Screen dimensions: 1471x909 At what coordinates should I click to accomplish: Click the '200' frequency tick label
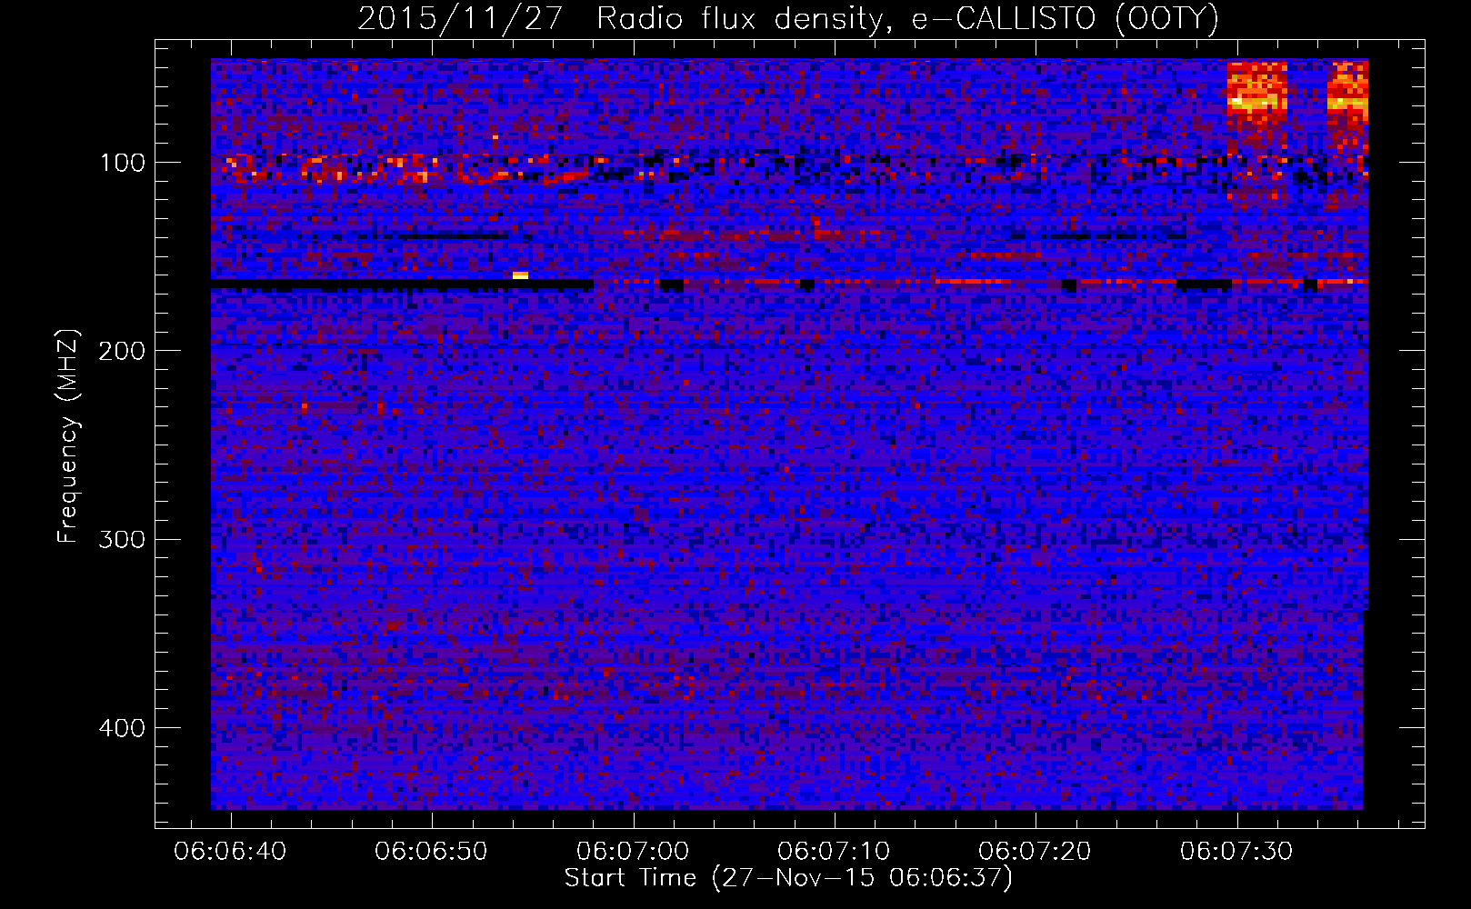click(x=123, y=351)
